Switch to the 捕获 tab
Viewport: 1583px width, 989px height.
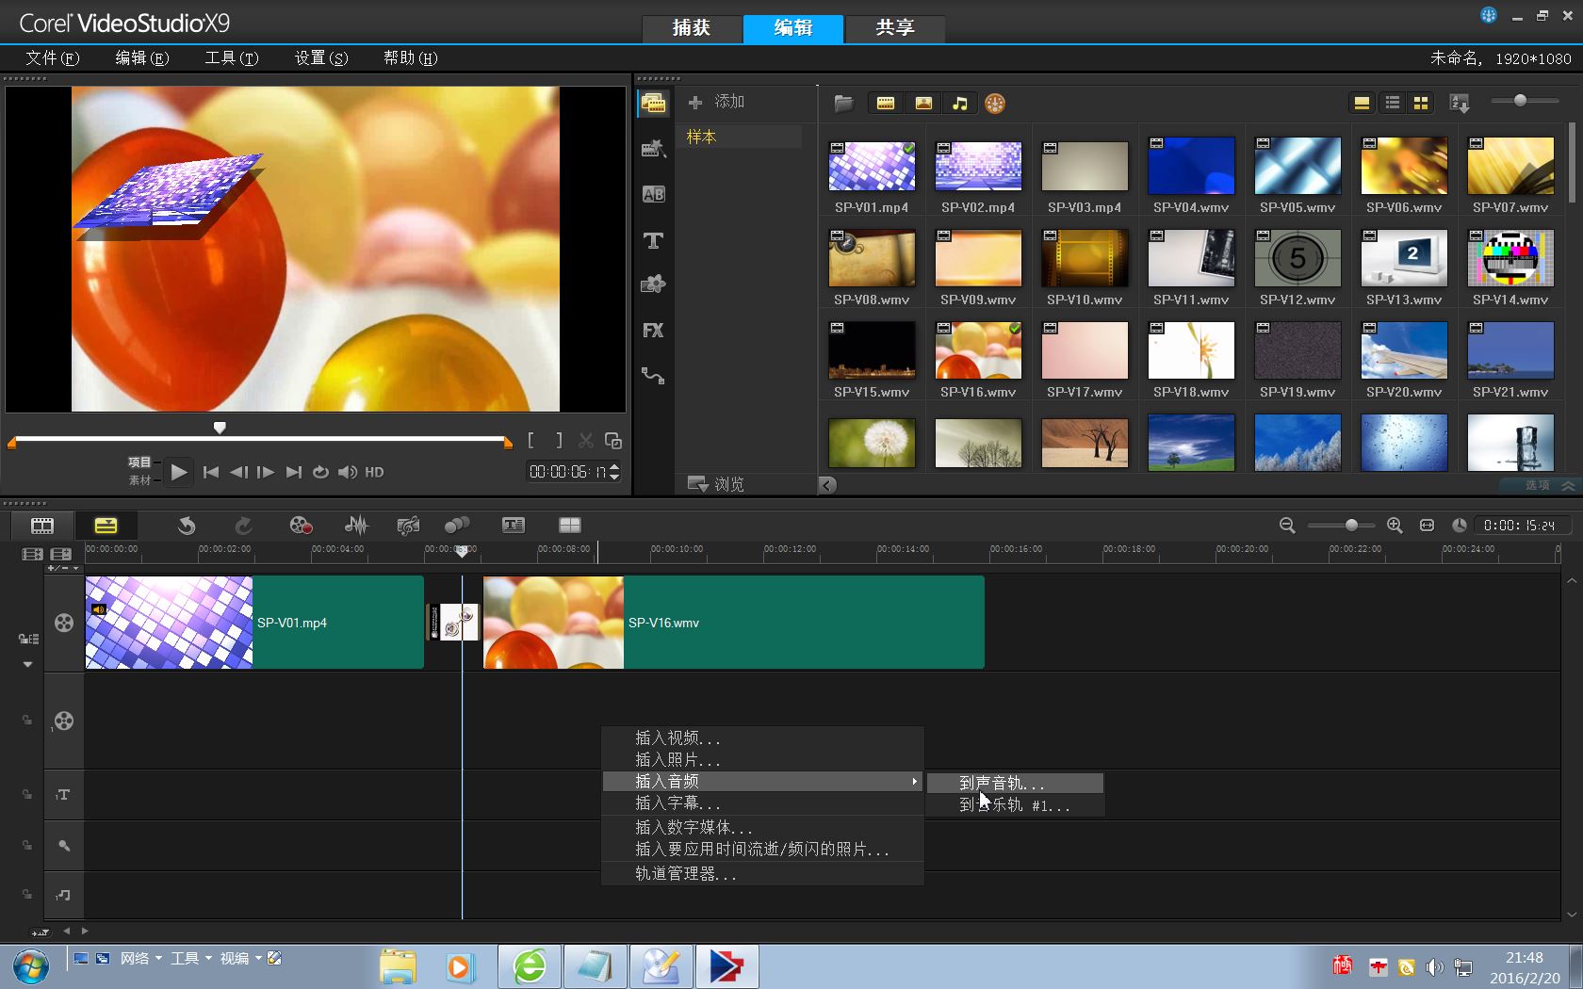[692, 28]
